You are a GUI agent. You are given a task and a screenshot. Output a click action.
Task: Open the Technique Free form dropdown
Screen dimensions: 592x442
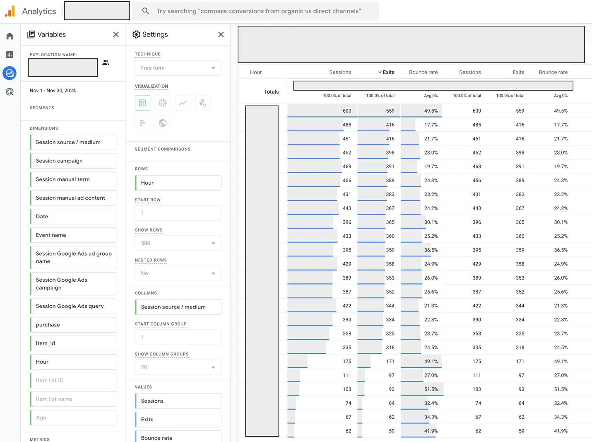pyautogui.click(x=178, y=68)
